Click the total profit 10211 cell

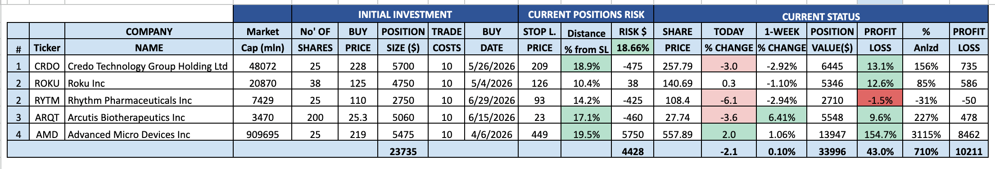pos(968,151)
